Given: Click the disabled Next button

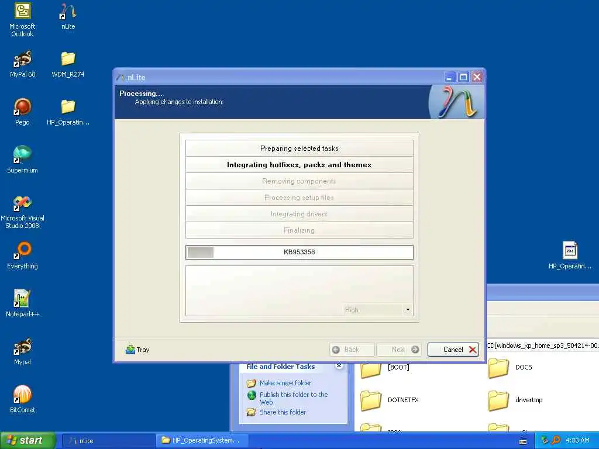Looking at the screenshot, I should click(x=399, y=350).
